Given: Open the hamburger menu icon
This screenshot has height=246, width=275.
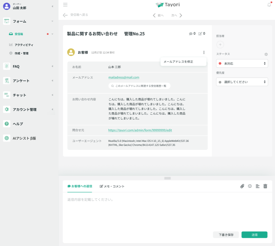Looking at the screenshot, I should click(65, 5).
